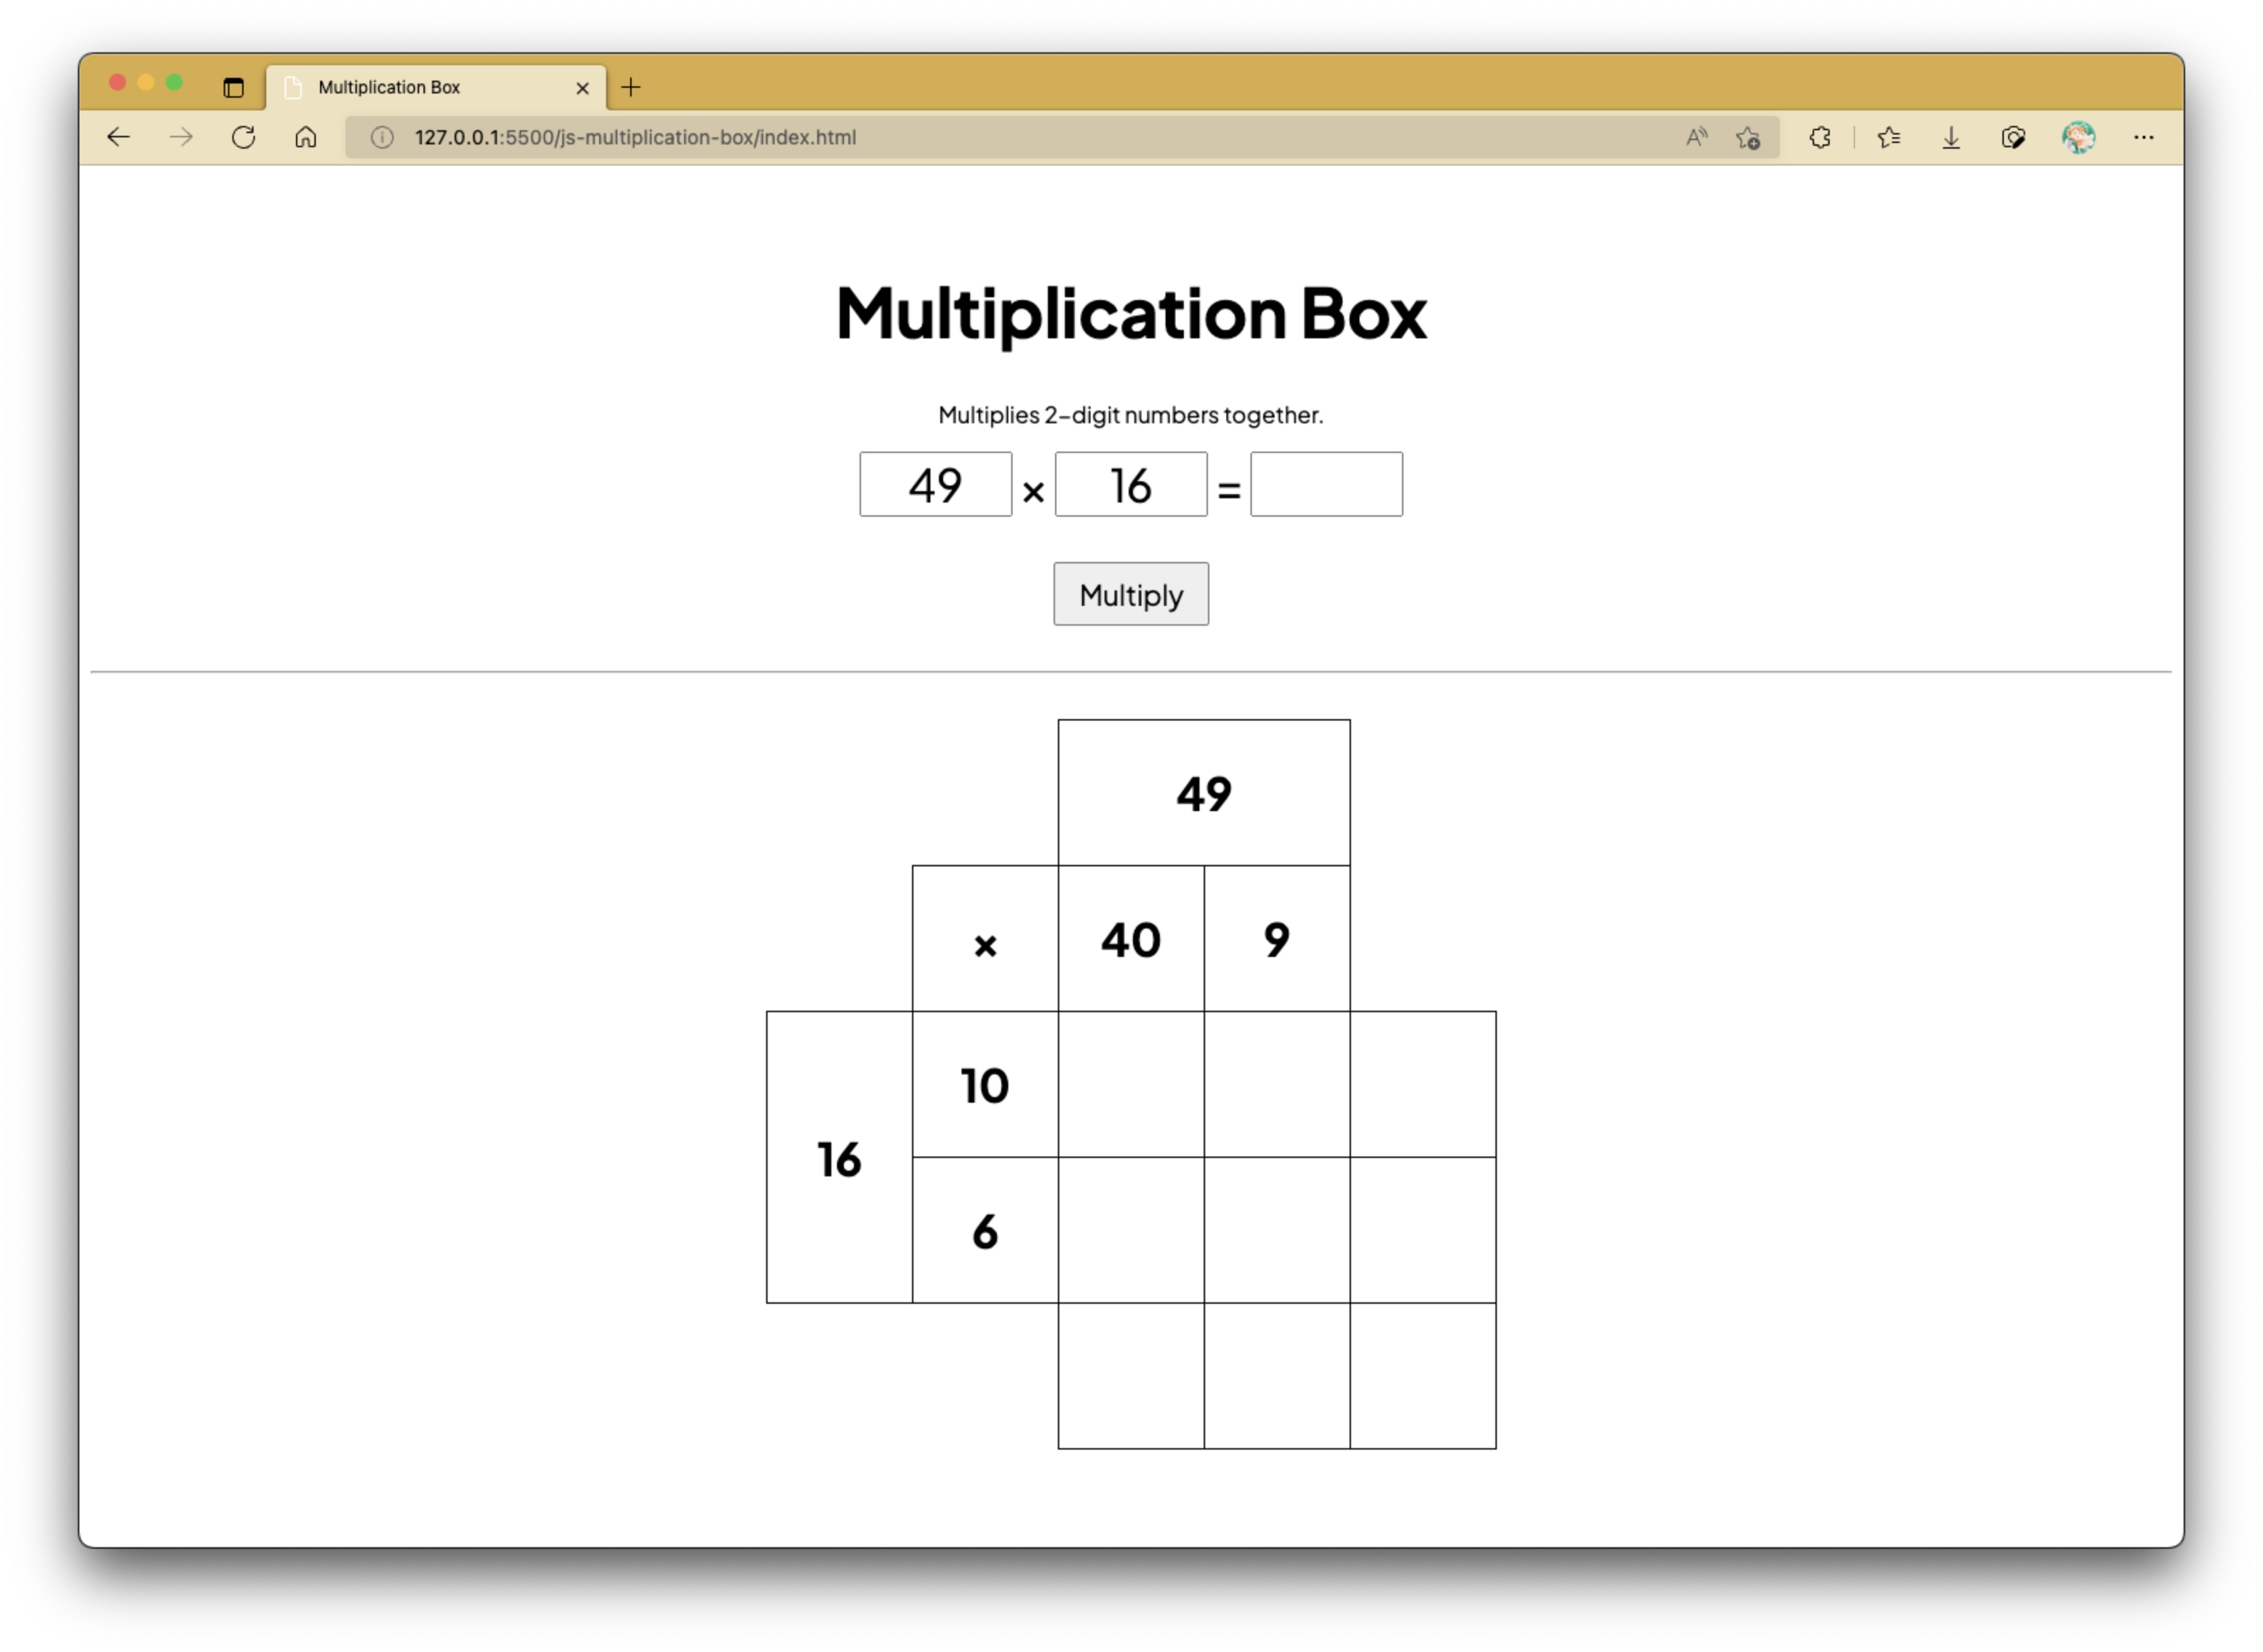Navigate to the browser home page

pyautogui.click(x=305, y=137)
